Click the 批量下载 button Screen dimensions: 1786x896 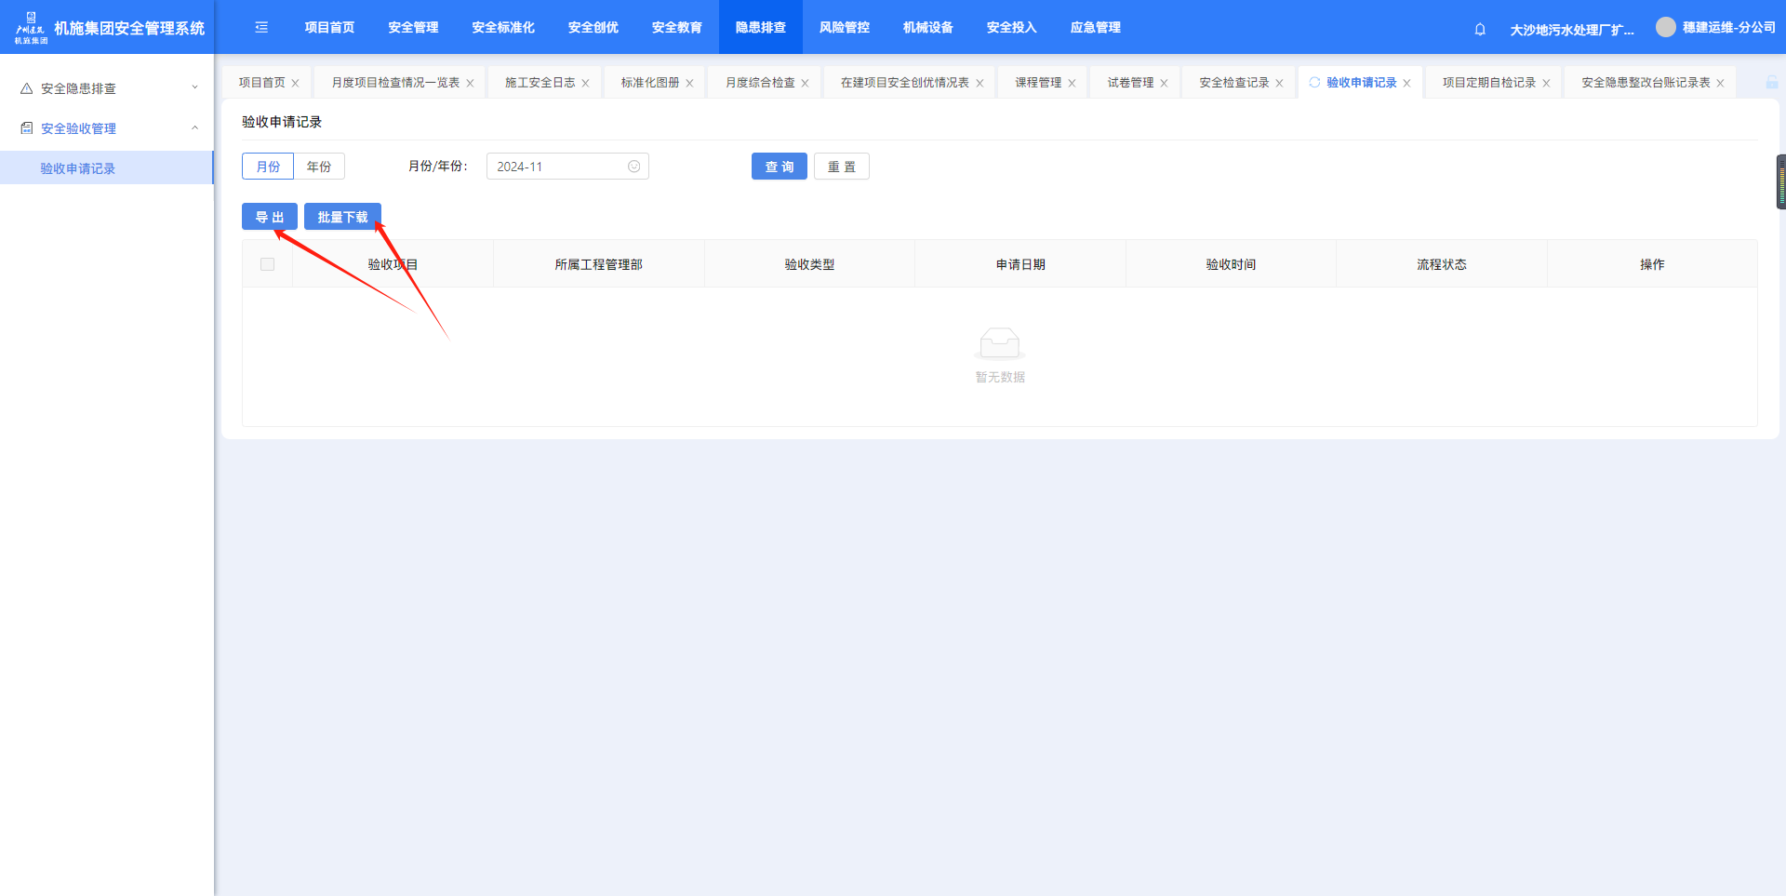click(x=342, y=217)
